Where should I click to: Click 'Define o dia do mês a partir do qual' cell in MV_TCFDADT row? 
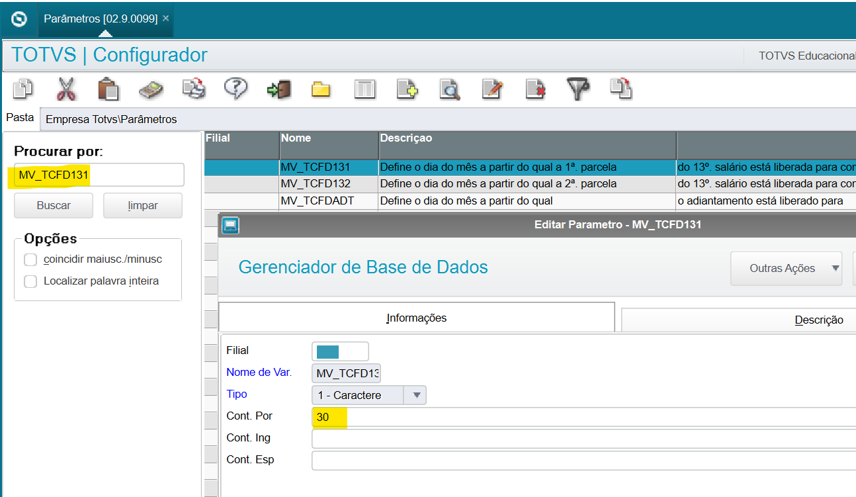pos(527,201)
